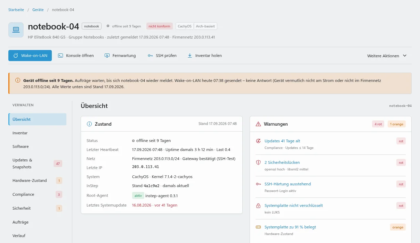Click the key icon beside SSH-Härtung ausstehend
The width and height of the screenshot is (420, 243).
[x=258, y=184]
